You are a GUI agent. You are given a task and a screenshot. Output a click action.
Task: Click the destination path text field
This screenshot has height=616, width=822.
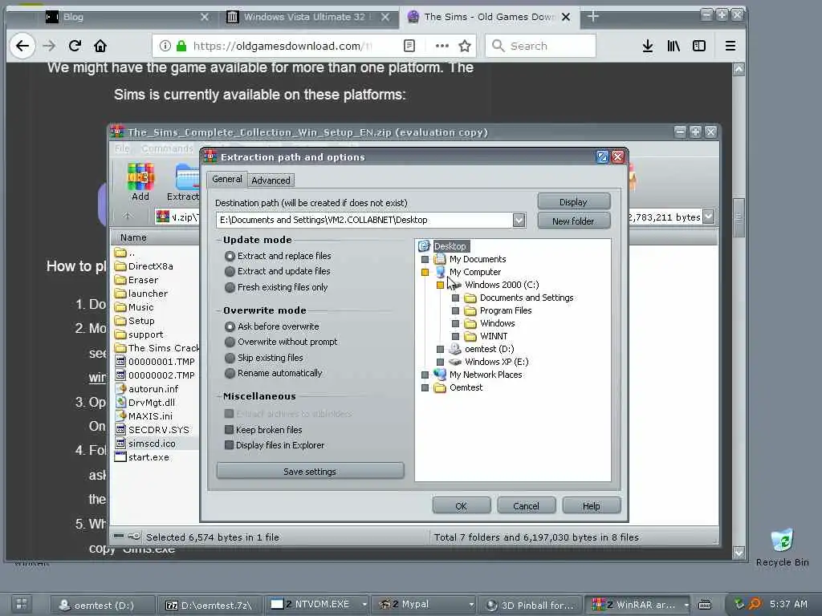[364, 220]
